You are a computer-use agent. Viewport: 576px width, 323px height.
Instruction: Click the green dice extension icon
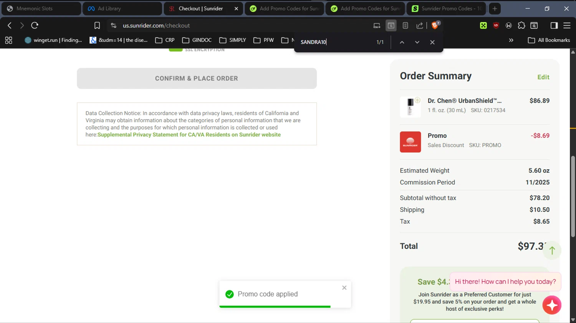coord(483,26)
